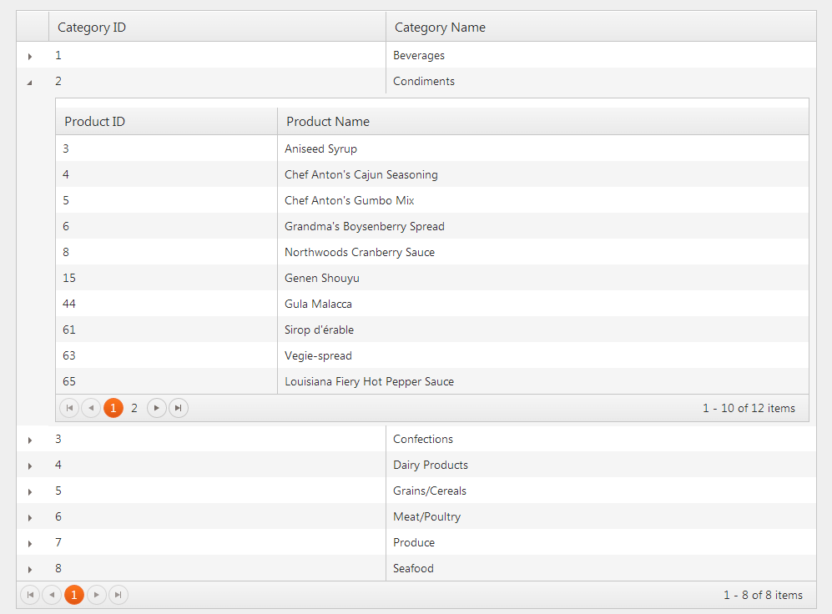Sort by the Category Name column header

point(440,27)
